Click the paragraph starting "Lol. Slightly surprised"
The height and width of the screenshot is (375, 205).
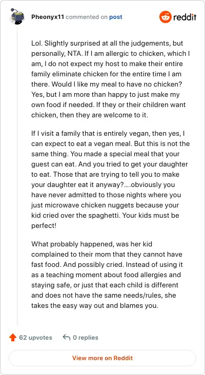tap(111, 79)
